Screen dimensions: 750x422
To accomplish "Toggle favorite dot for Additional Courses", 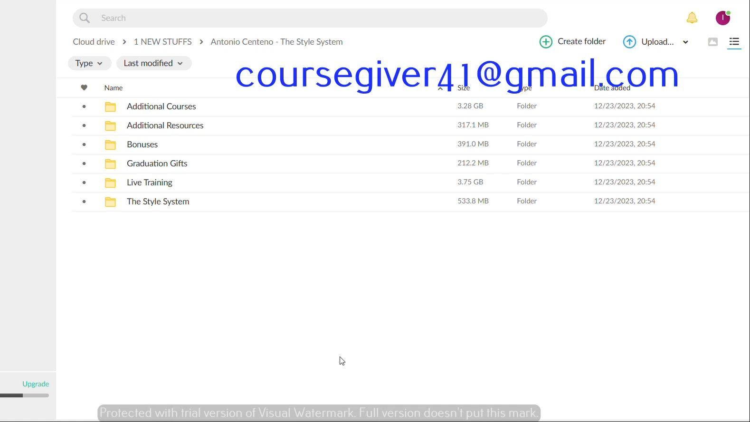I will (x=84, y=106).
